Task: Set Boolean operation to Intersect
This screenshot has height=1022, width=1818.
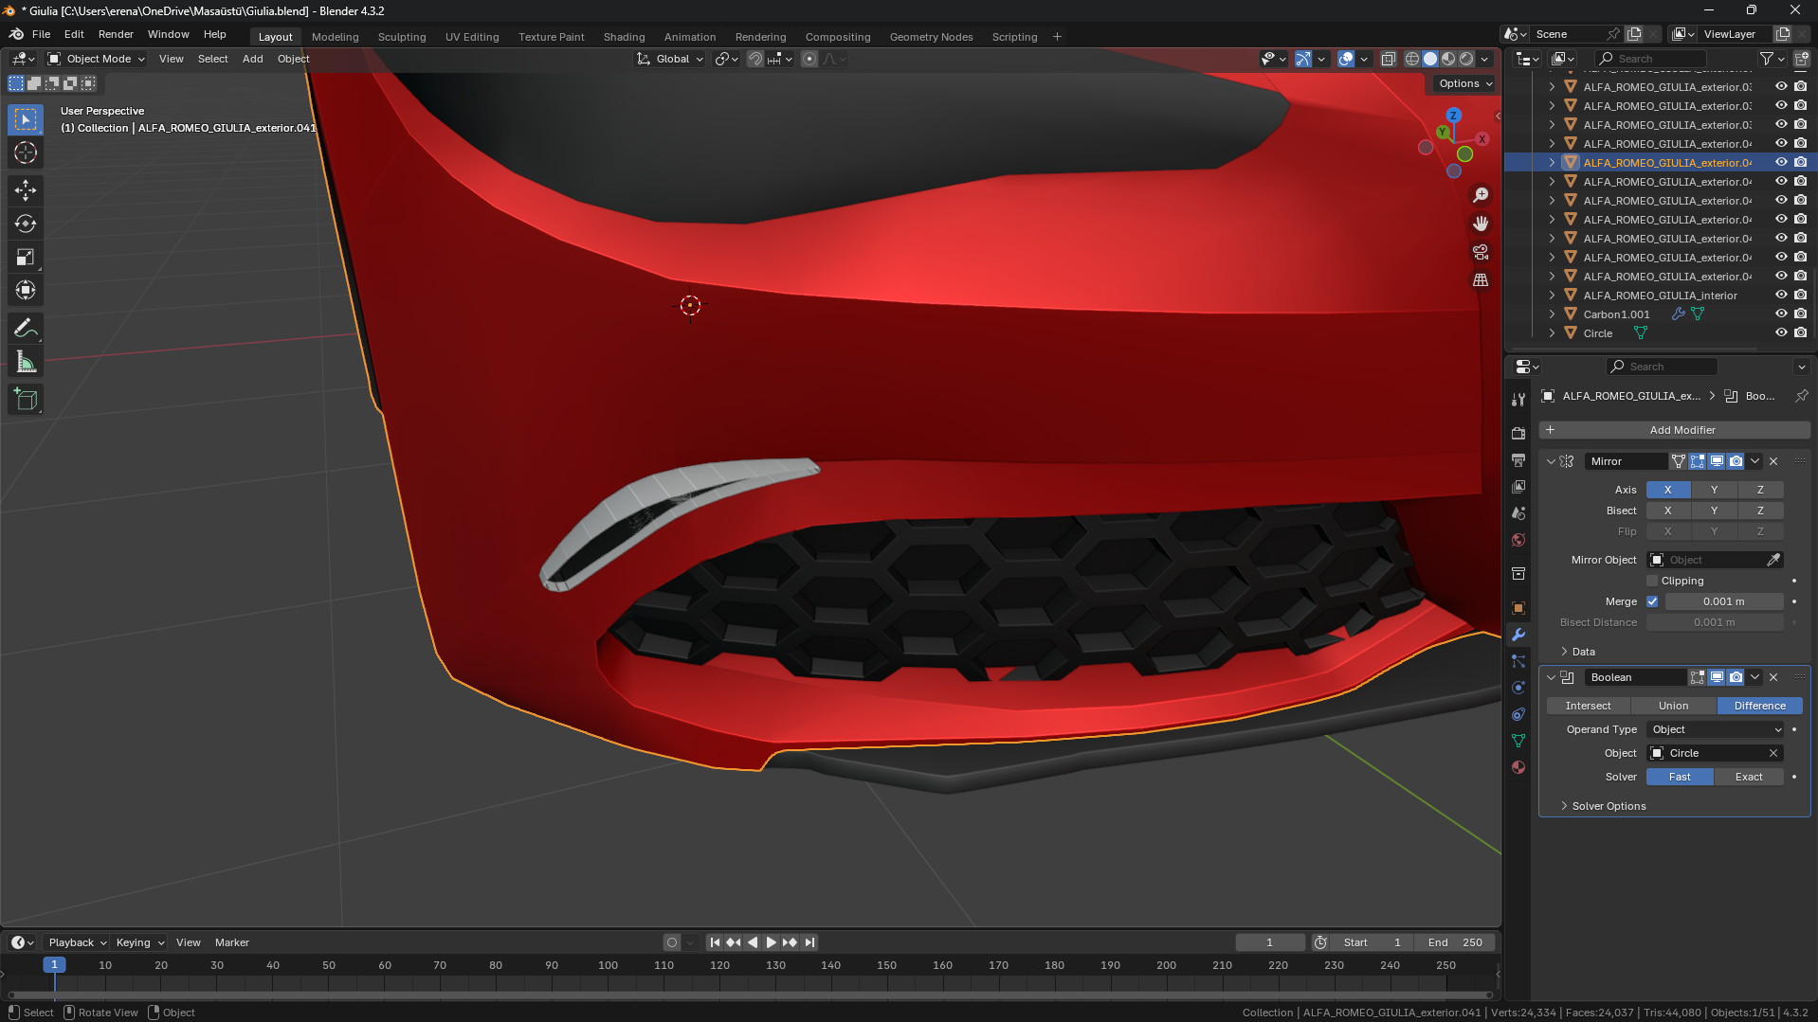Action: coord(1589,706)
